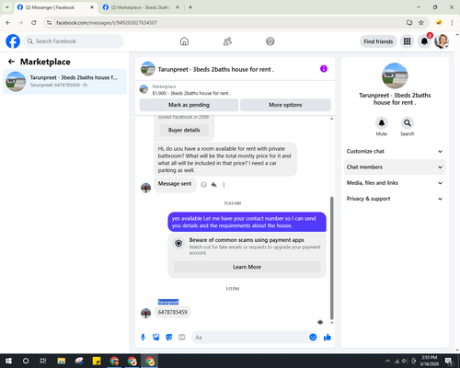Open the Friends icon in top nav
The width and height of the screenshot is (460, 368).
pos(227,41)
